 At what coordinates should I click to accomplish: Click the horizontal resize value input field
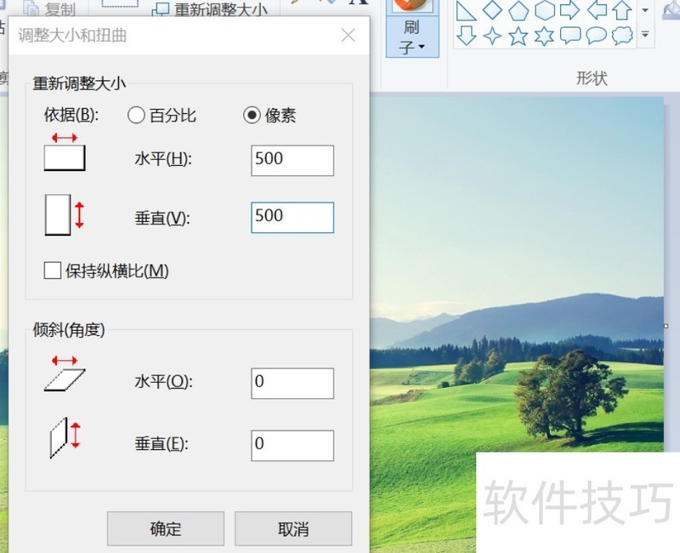coord(292,161)
